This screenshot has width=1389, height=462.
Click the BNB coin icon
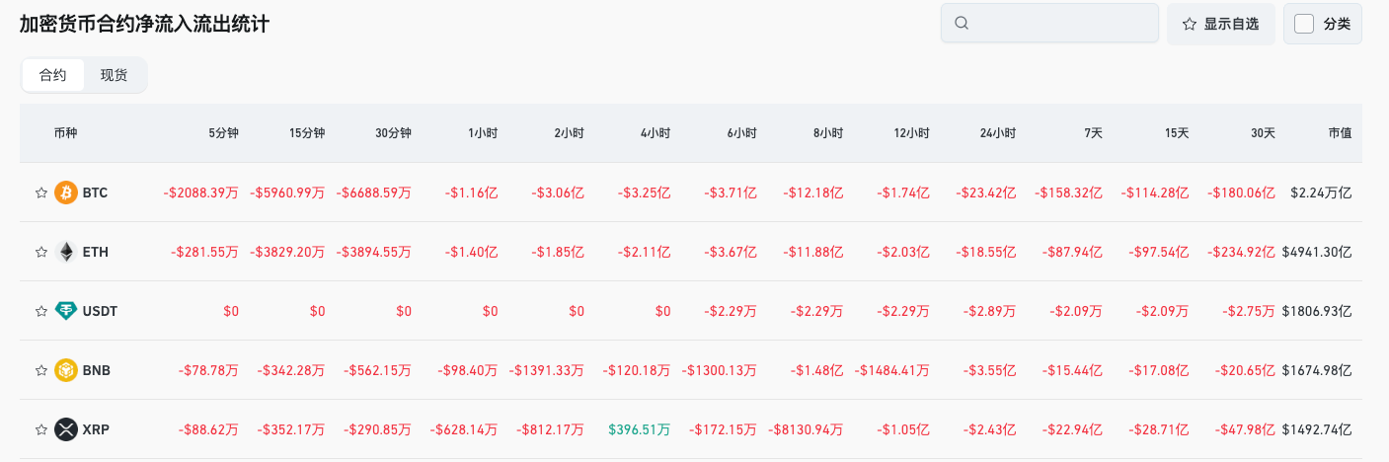tap(66, 370)
